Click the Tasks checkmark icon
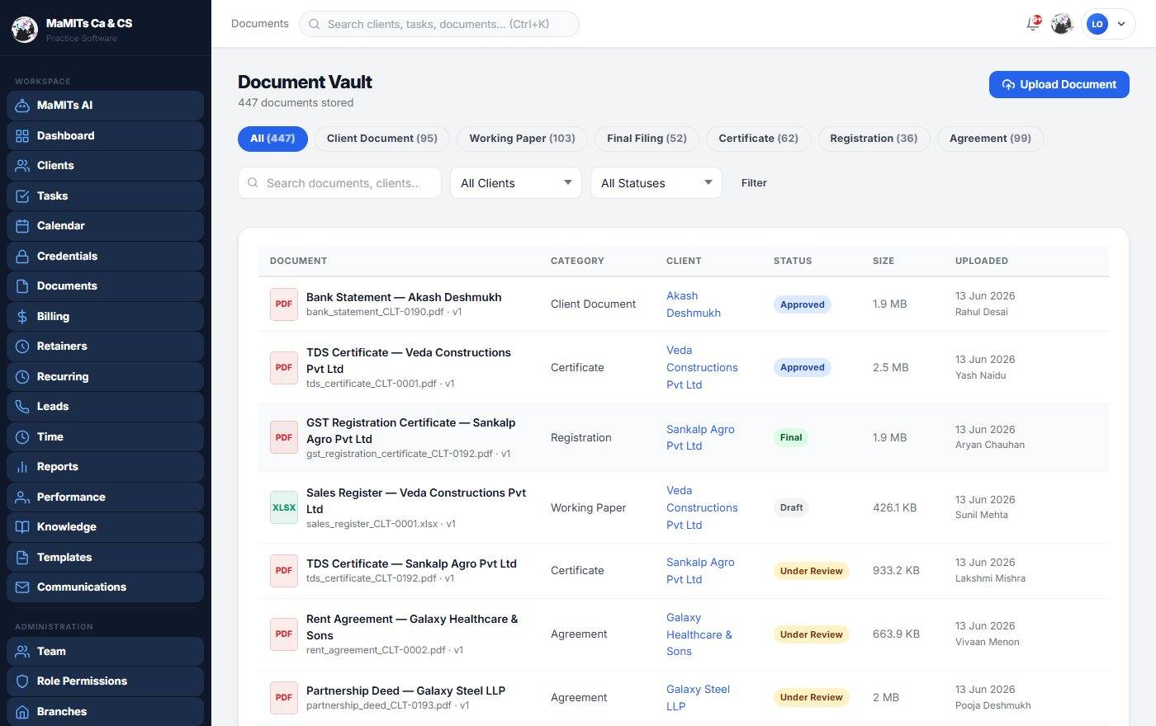The height and width of the screenshot is (726, 1156). click(22, 196)
